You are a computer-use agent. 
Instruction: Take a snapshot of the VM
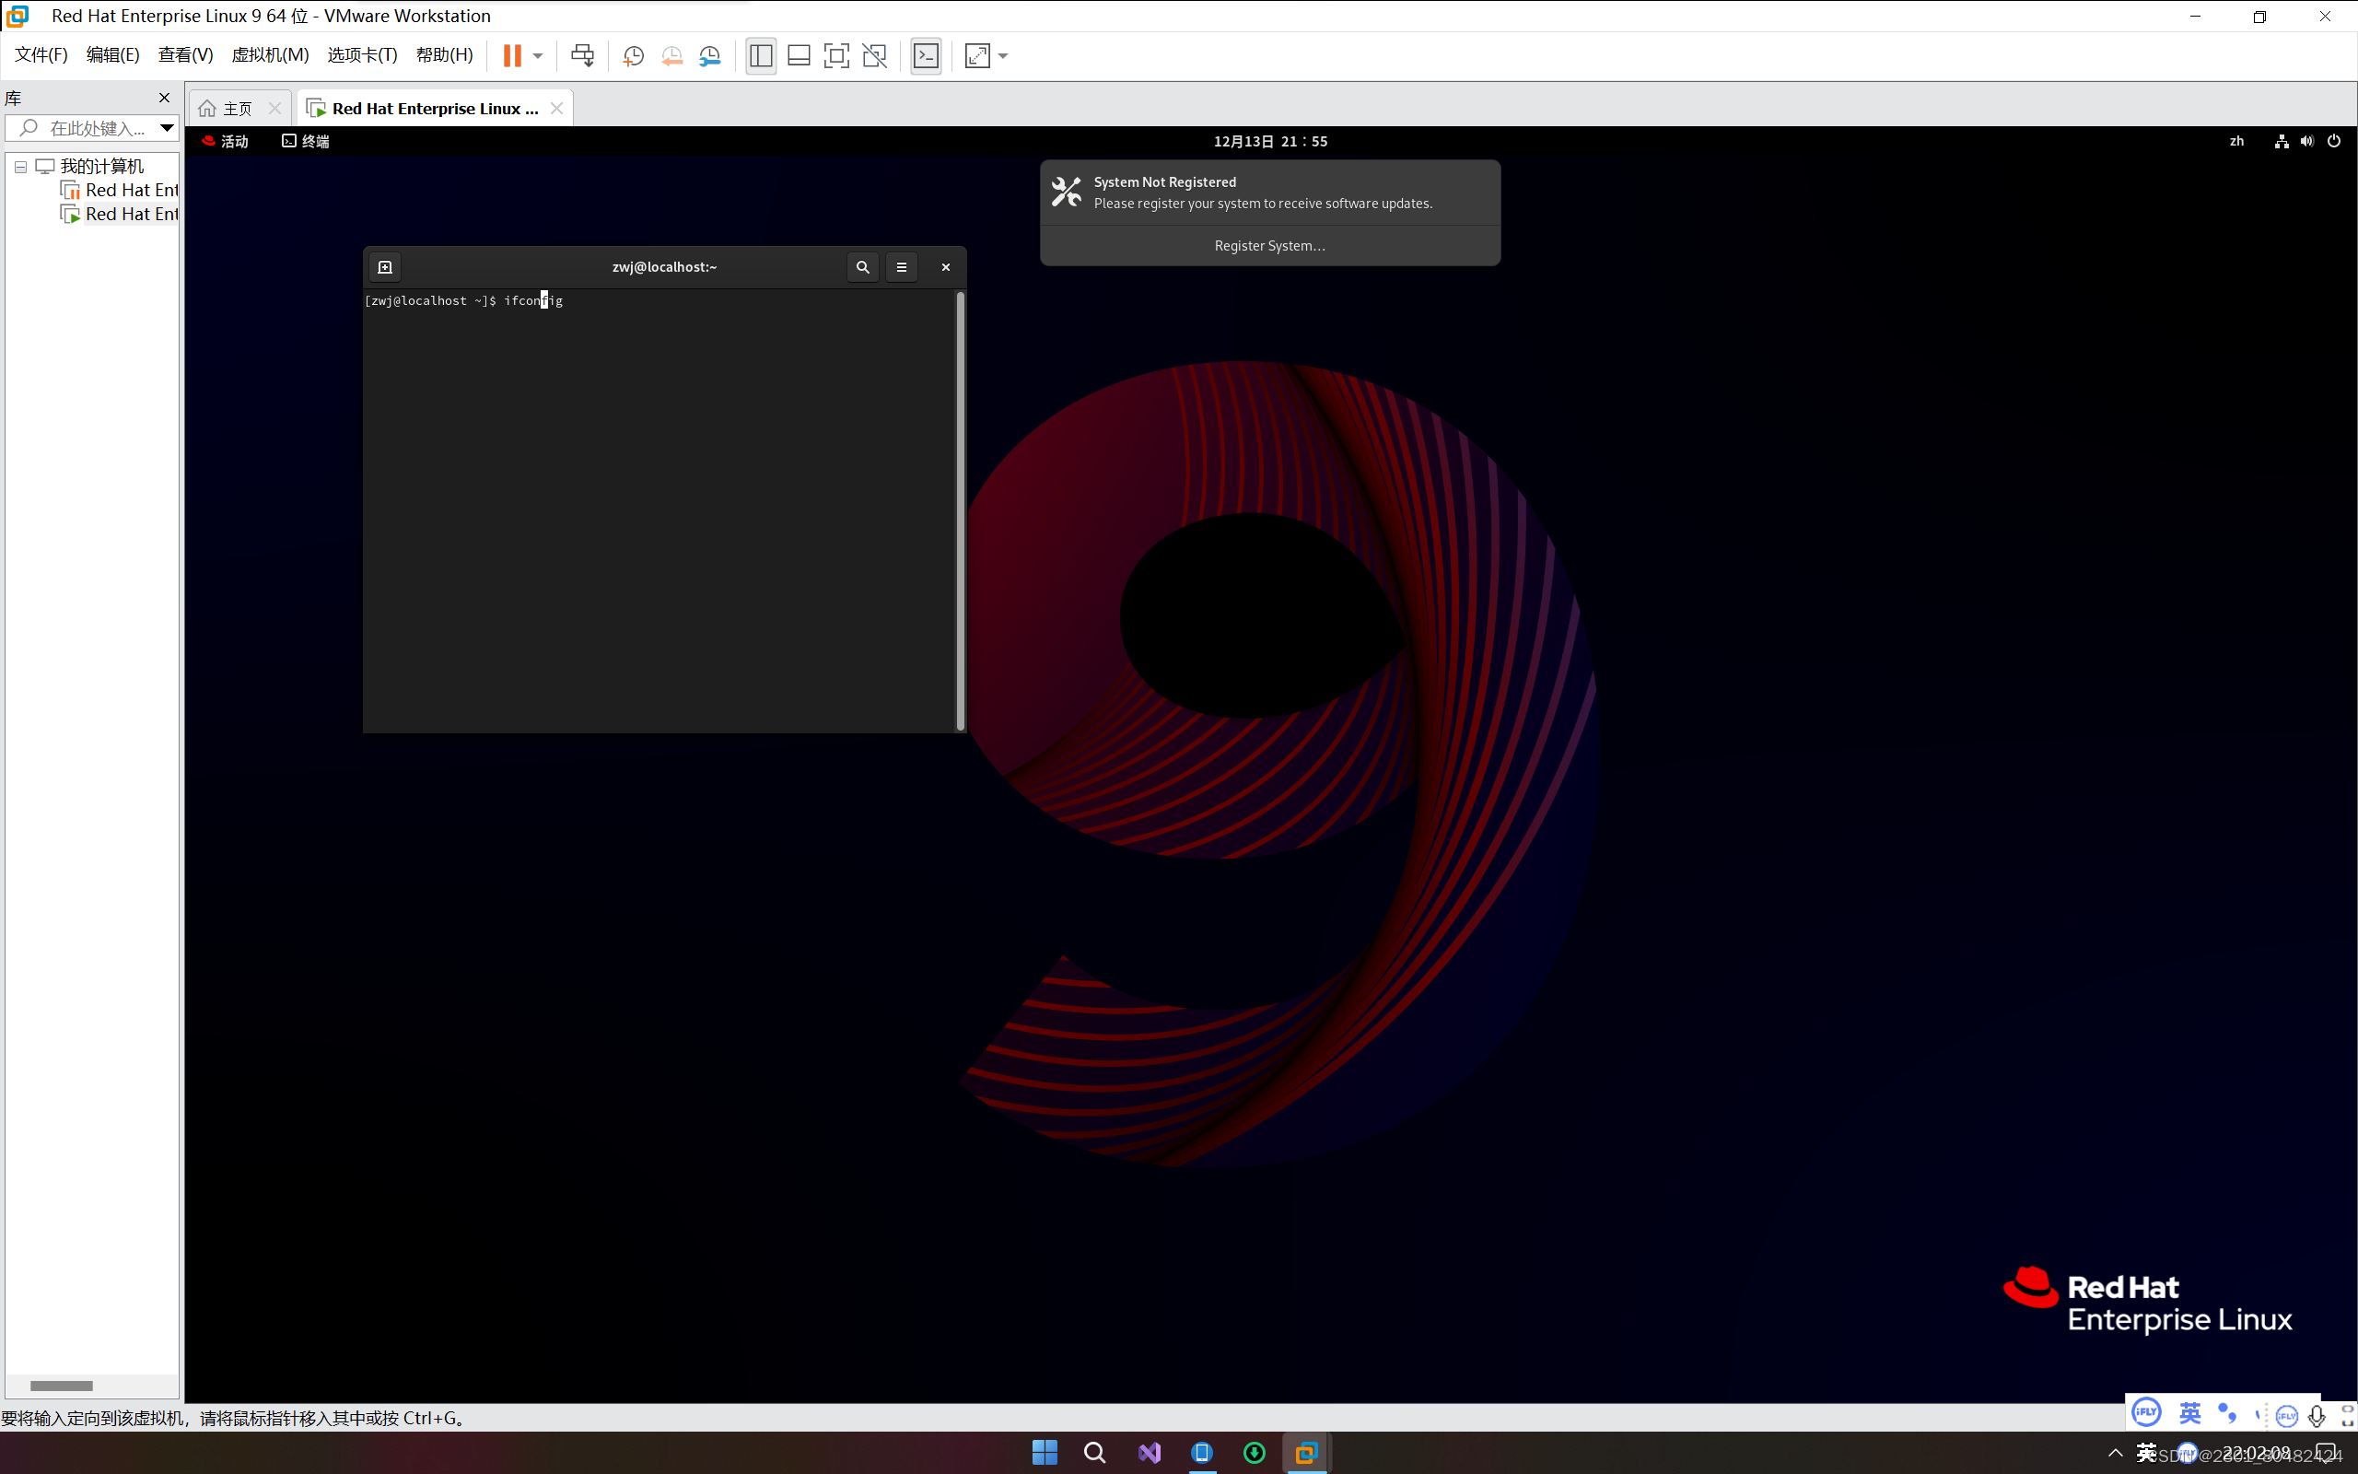(634, 55)
